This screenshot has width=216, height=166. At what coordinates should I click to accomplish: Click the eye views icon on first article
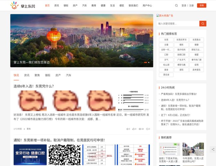click(x=140, y=129)
